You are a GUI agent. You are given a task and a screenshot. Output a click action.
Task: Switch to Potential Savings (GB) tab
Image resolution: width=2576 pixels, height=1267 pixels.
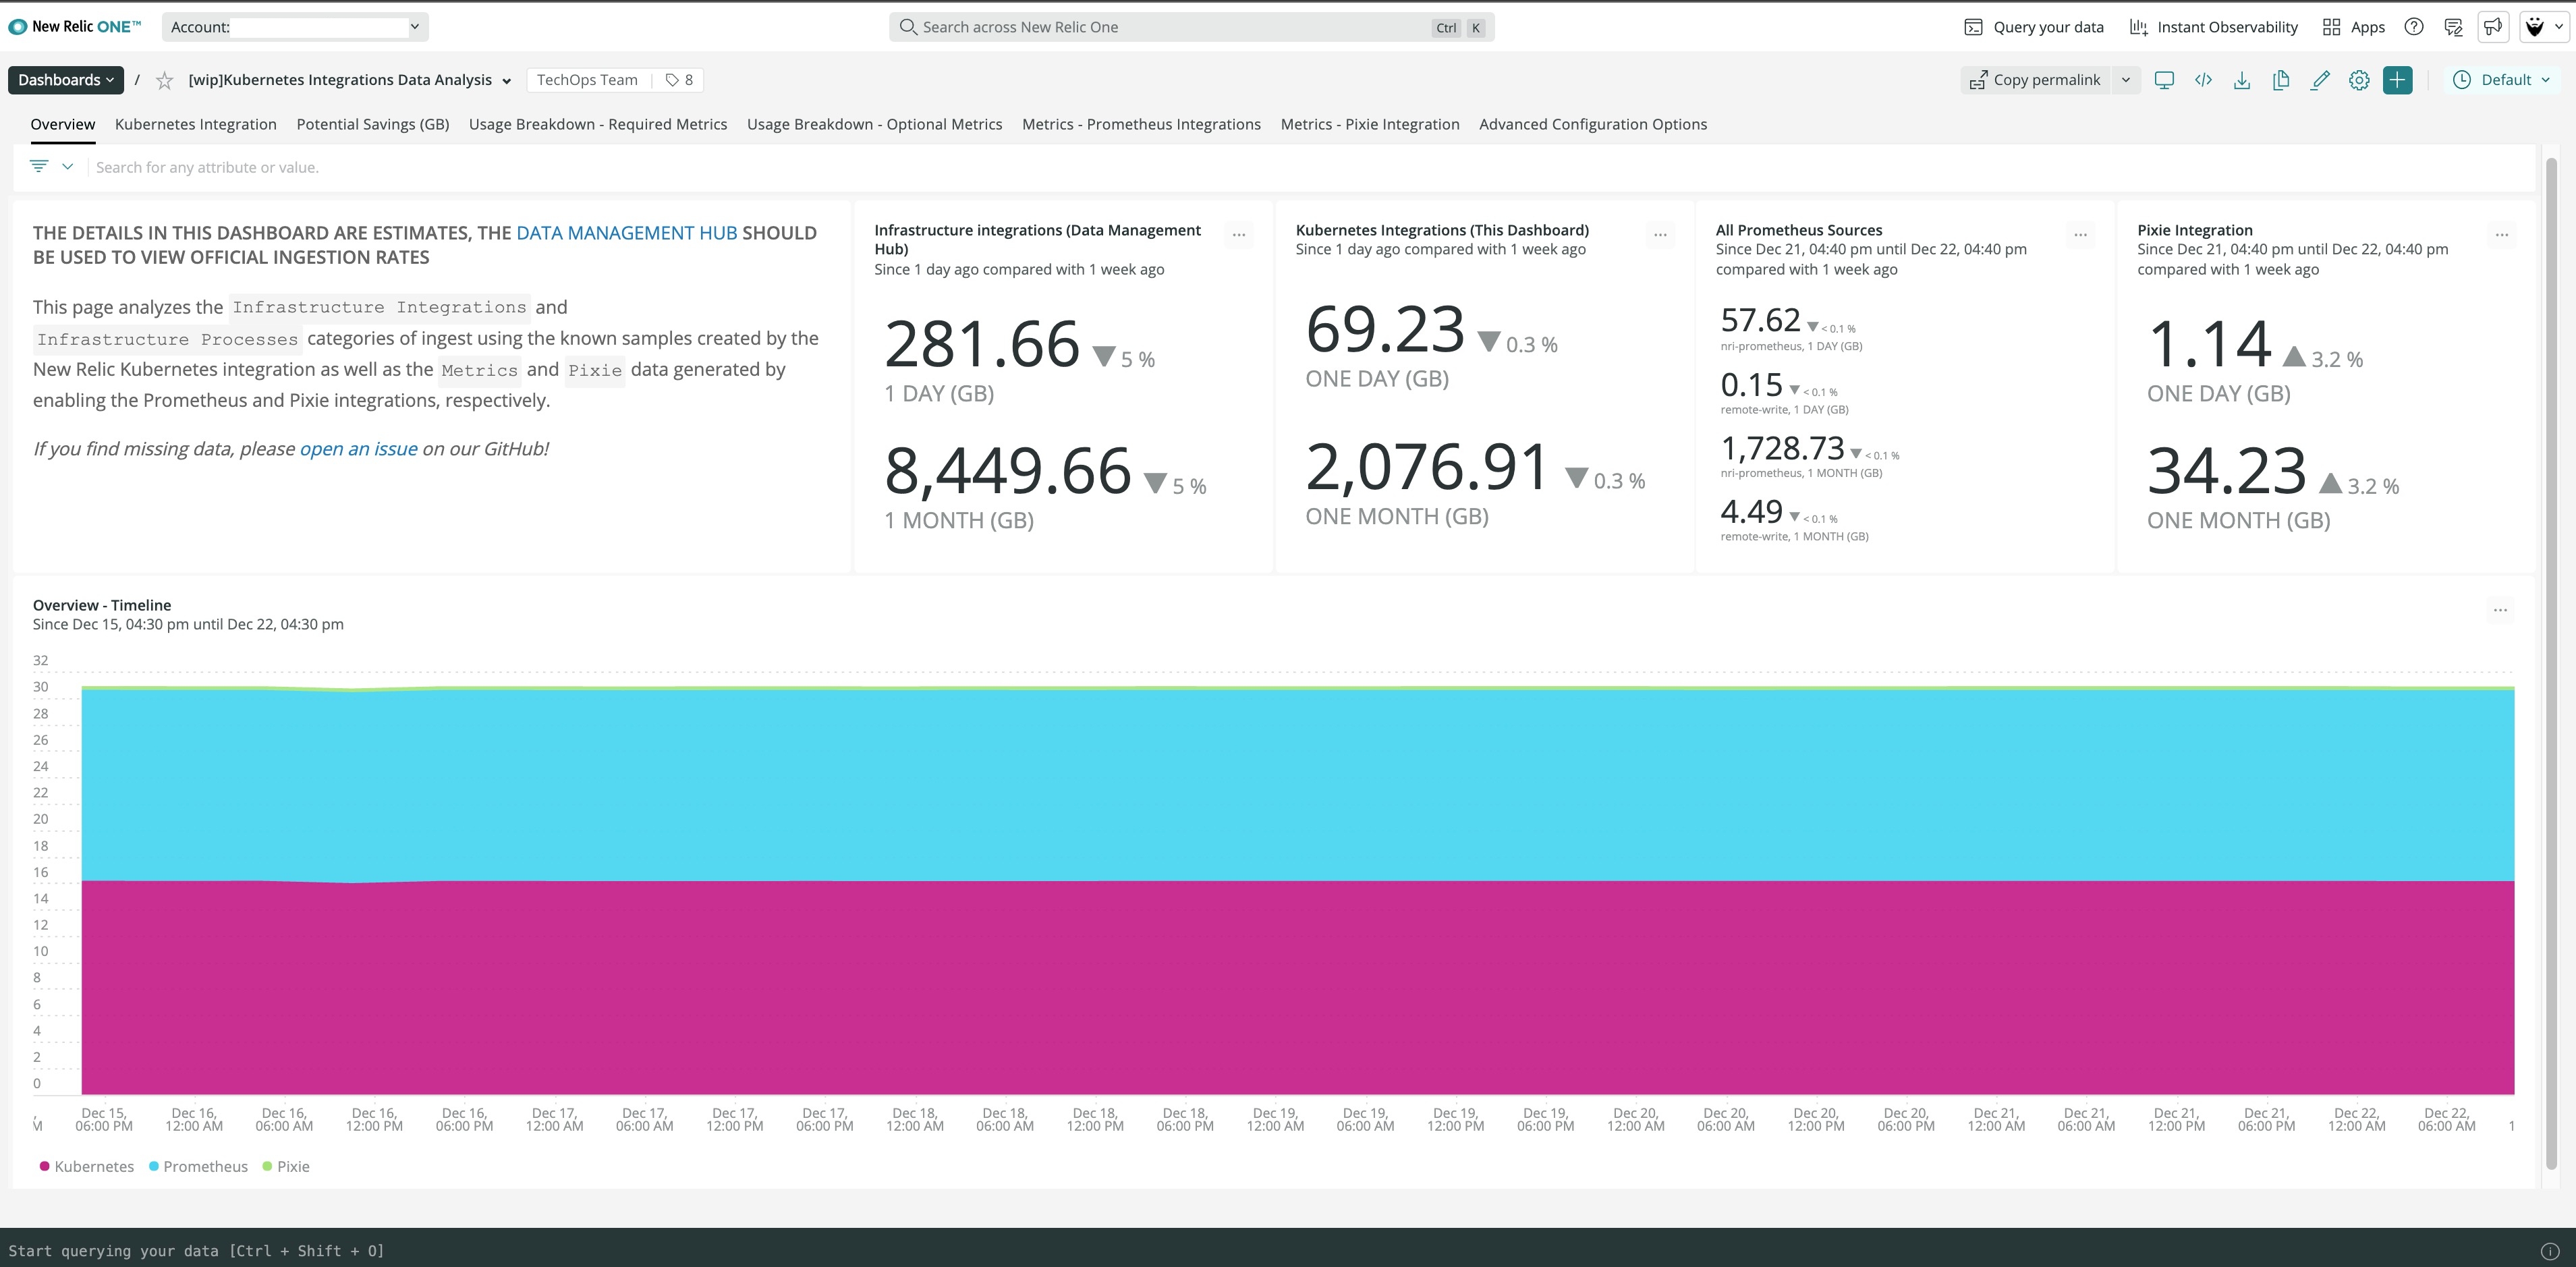pos(372,124)
